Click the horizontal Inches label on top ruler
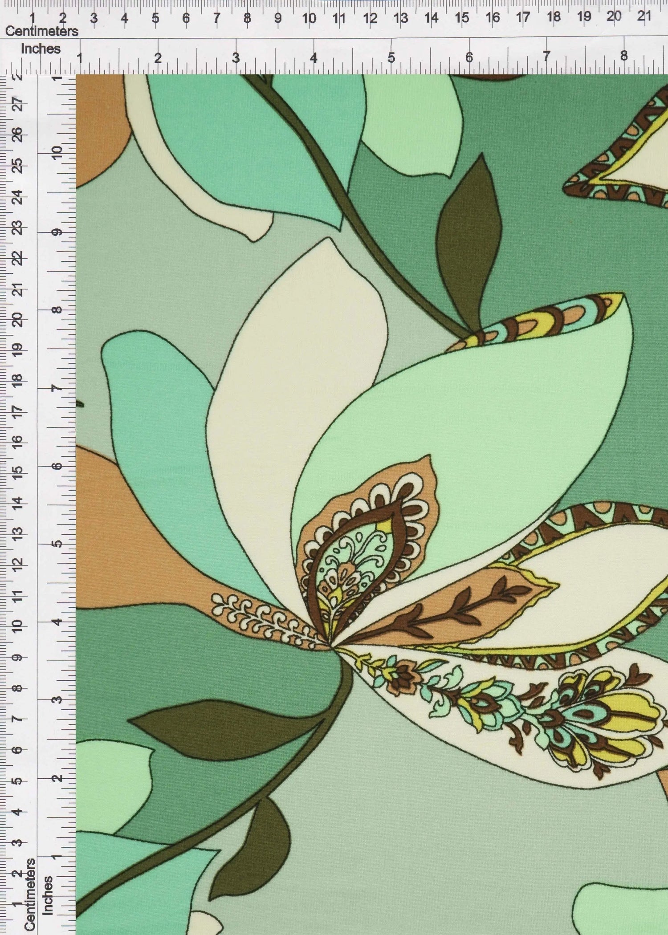This screenshot has height=935, width=668. coord(41,49)
